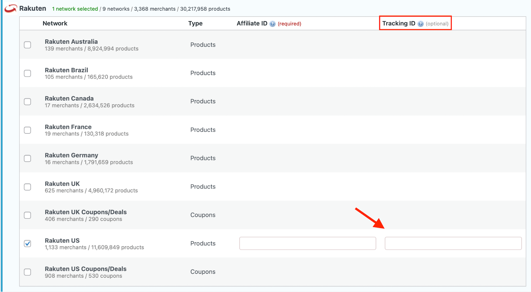Viewport: 531px width, 292px height.
Task: Open the Tracking ID help icon
Action: (x=420, y=24)
